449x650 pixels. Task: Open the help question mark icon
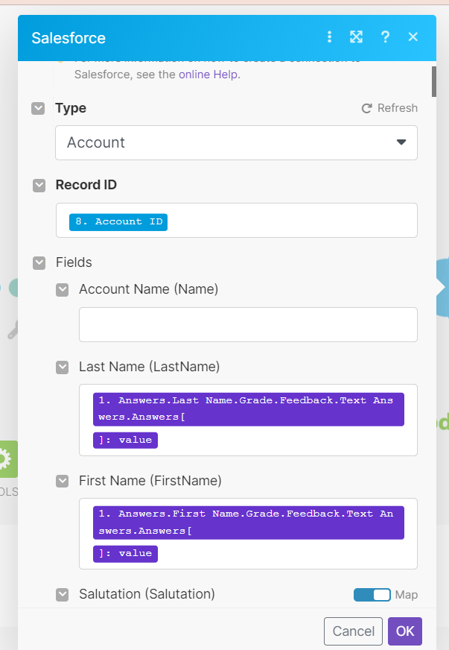[385, 37]
